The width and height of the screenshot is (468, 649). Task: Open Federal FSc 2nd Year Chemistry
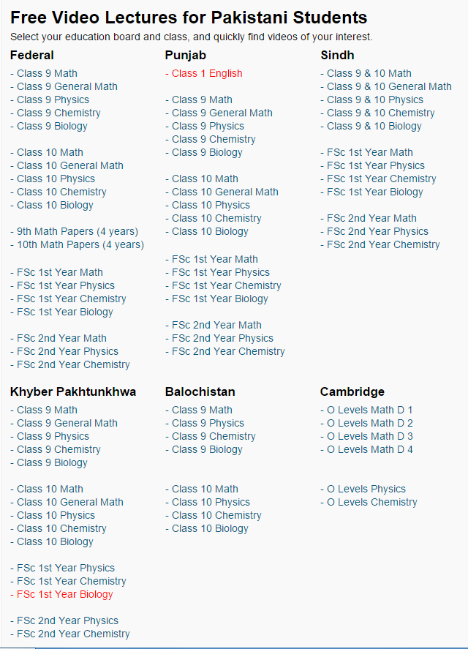73,364
